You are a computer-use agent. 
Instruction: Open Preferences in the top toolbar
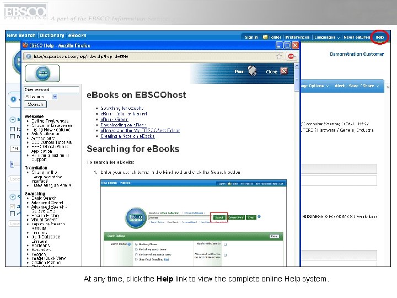pos(297,37)
